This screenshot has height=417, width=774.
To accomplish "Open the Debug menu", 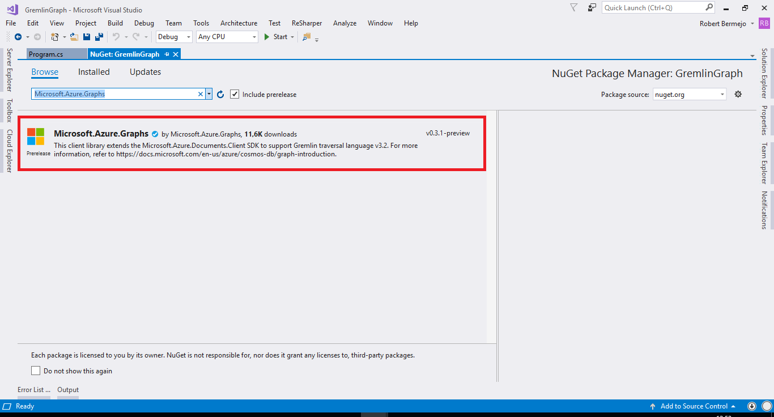I will pos(143,23).
